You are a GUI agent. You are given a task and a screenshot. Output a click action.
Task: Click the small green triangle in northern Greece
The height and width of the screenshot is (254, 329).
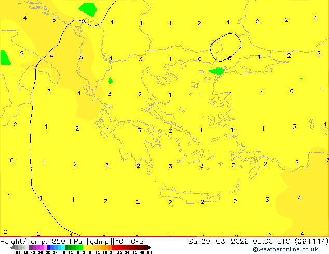coord(111,81)
